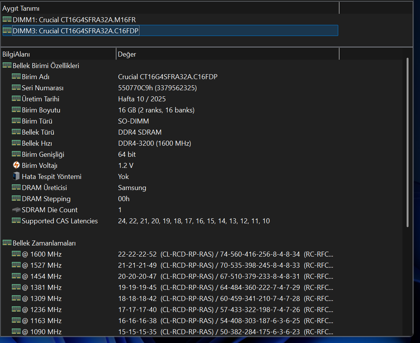Click the memory icon beside DIMM3
The width and height of the screenshot is (420, 343).
[7, 30]
